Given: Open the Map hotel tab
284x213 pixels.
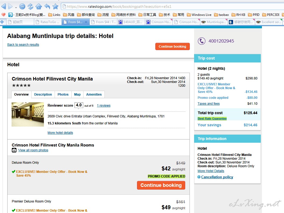Looking at the screenshot, I should click(x=77, y=94).
